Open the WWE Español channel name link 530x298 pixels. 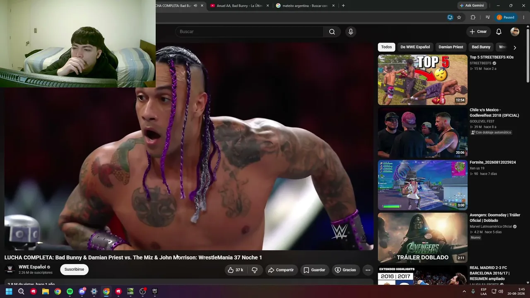(x=32, y=267)
